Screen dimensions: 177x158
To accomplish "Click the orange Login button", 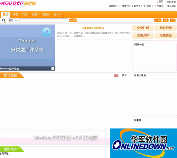I will (158, 20).
